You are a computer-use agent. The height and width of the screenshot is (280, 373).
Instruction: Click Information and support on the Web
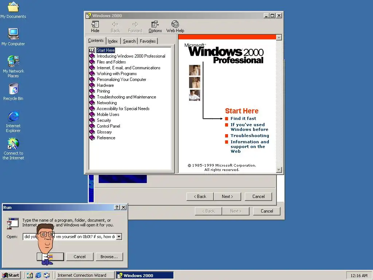pos(250,147)
